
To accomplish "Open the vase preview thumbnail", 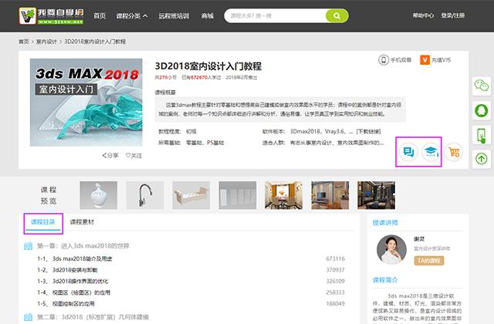I will pos(99,195).
